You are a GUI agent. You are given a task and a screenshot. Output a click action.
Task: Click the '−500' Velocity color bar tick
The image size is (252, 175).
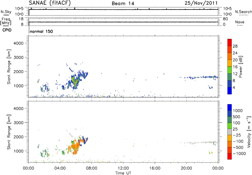238,147
